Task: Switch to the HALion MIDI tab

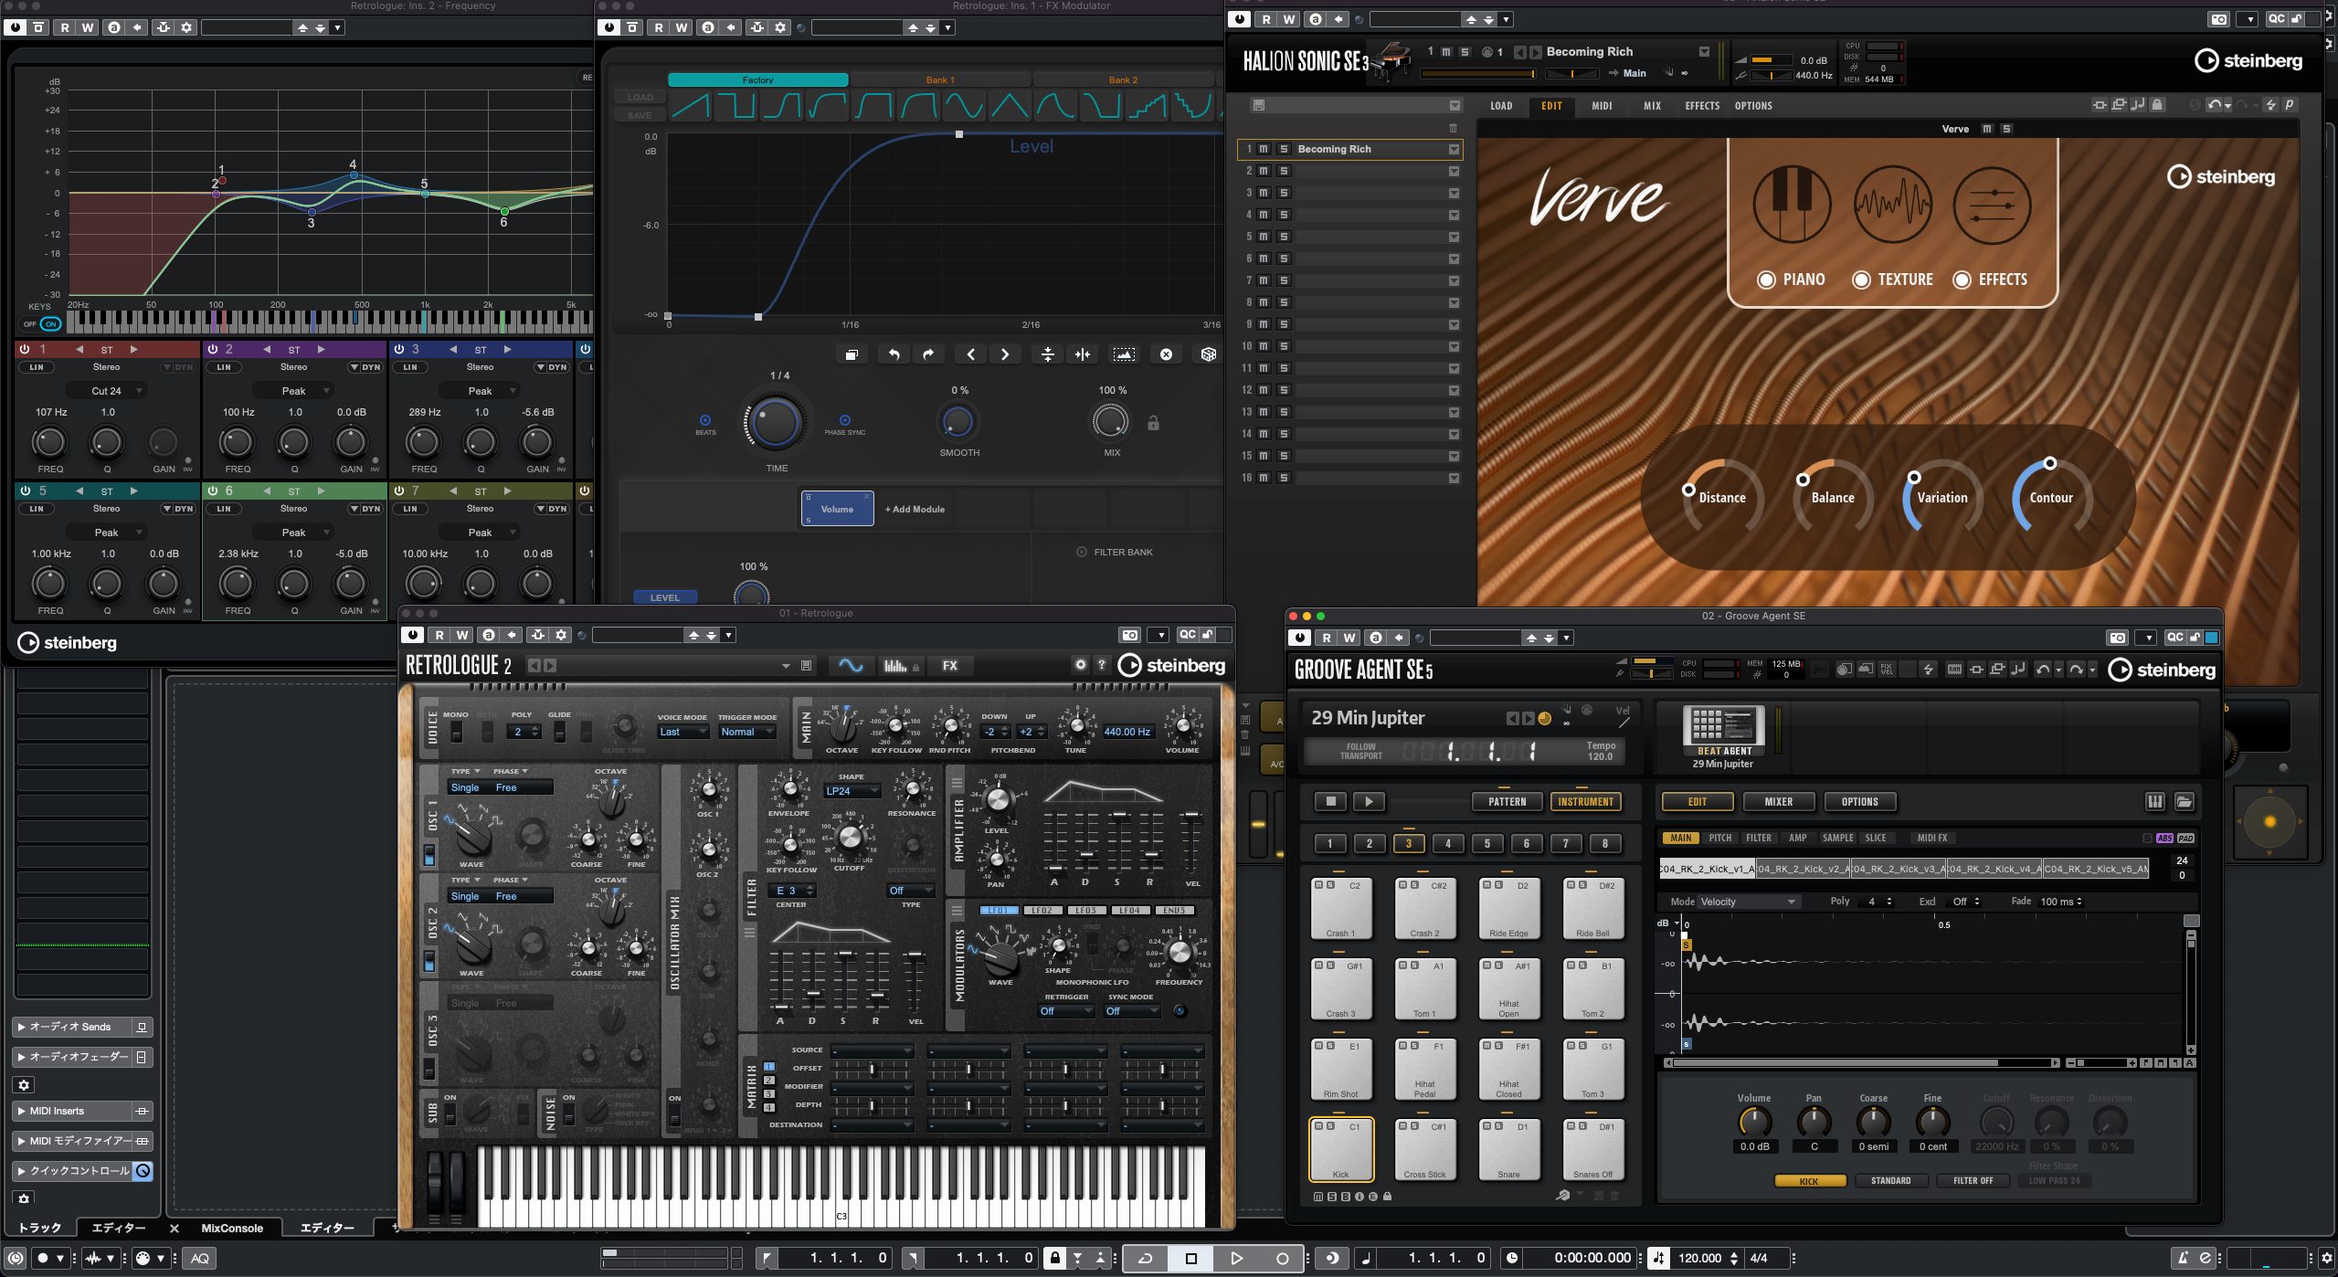Action: [x=1602, y=106]
